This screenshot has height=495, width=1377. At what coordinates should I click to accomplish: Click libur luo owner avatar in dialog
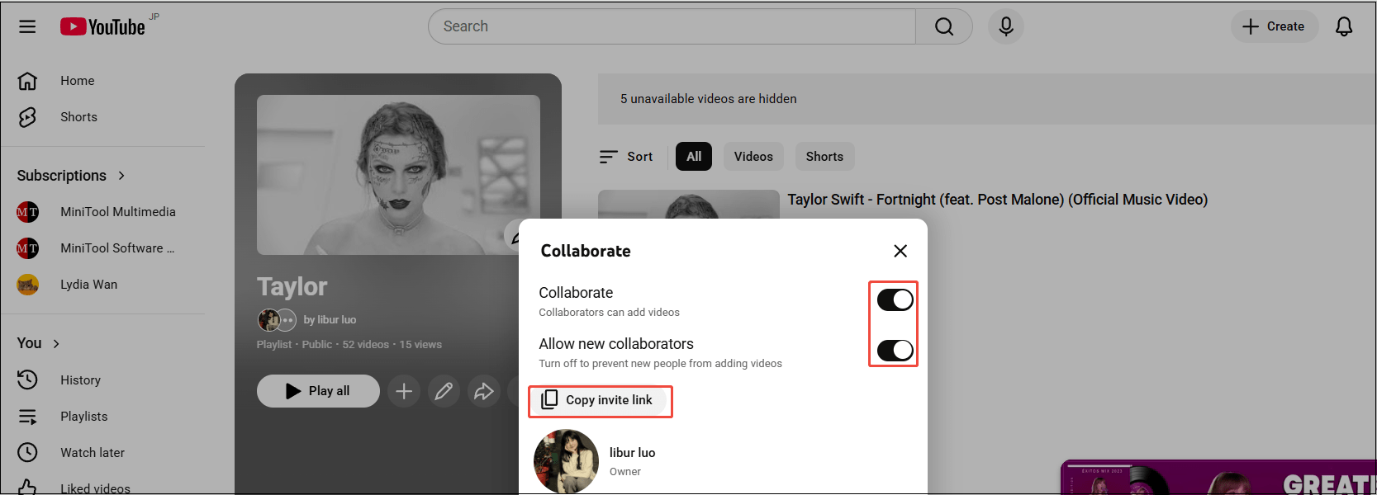(566, 461)
